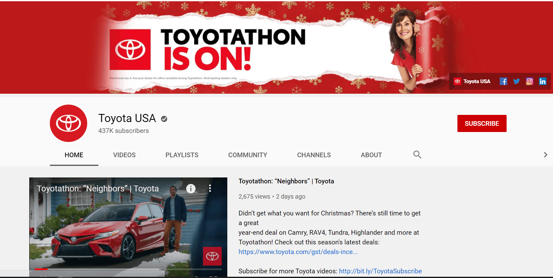This screenshot has height=278, width=553.
Task: Open video player three-dot menu
Action: (210, 188)
